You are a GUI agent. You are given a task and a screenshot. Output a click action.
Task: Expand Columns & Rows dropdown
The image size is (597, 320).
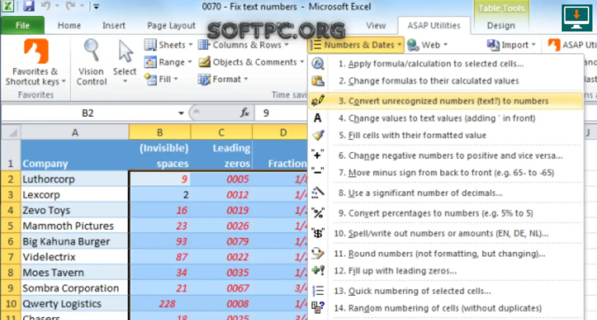pyautogui.click(x=244, y=45)
